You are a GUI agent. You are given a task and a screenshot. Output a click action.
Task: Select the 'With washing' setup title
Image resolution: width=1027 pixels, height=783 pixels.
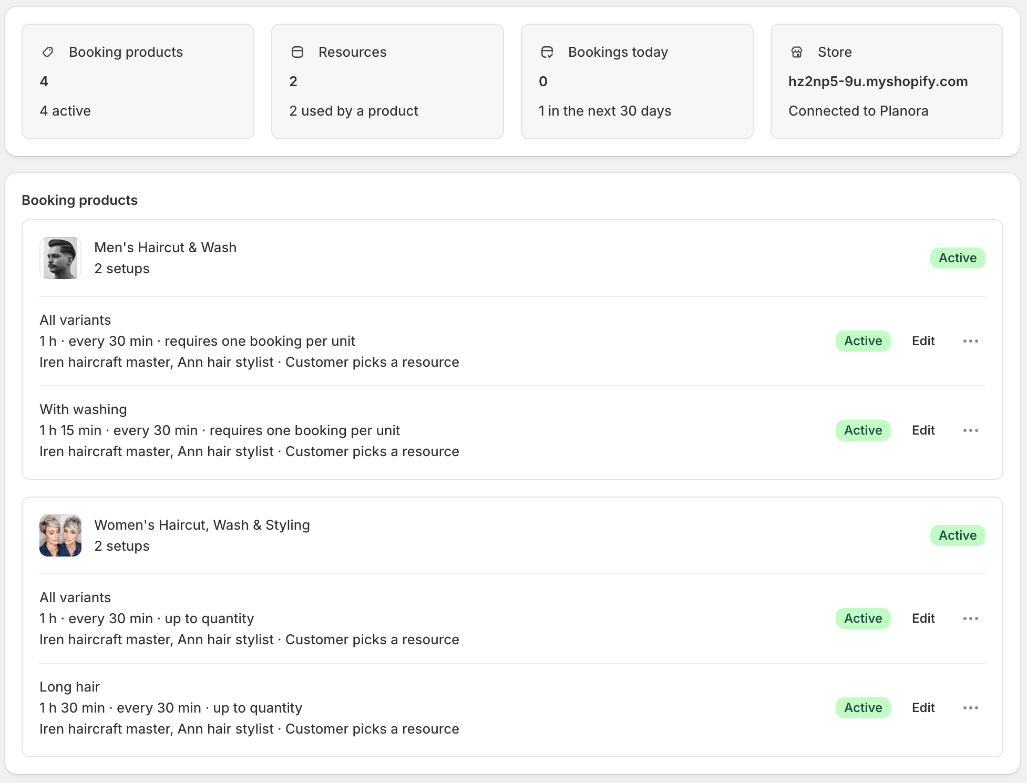83,409
